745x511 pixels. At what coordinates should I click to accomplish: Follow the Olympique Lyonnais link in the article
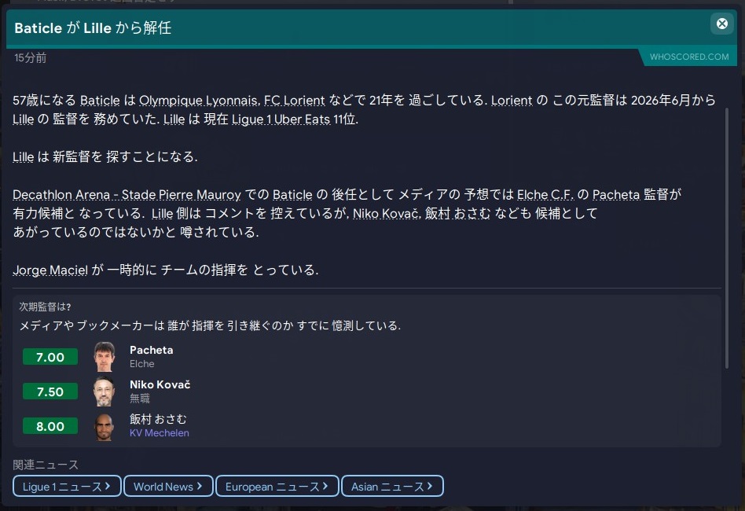click(199, 101)
